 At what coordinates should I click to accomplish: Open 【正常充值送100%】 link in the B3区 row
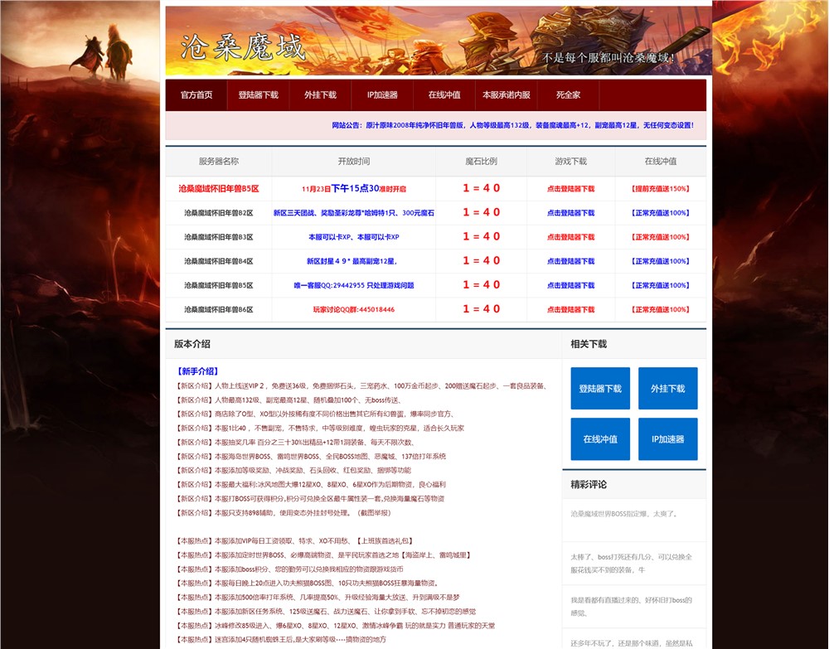pos(660,237)
